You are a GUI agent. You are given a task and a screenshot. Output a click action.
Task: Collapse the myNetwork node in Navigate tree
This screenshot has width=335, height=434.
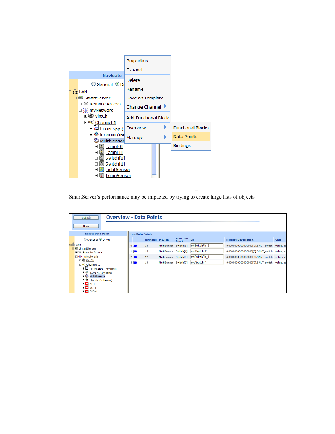(80, 110)
